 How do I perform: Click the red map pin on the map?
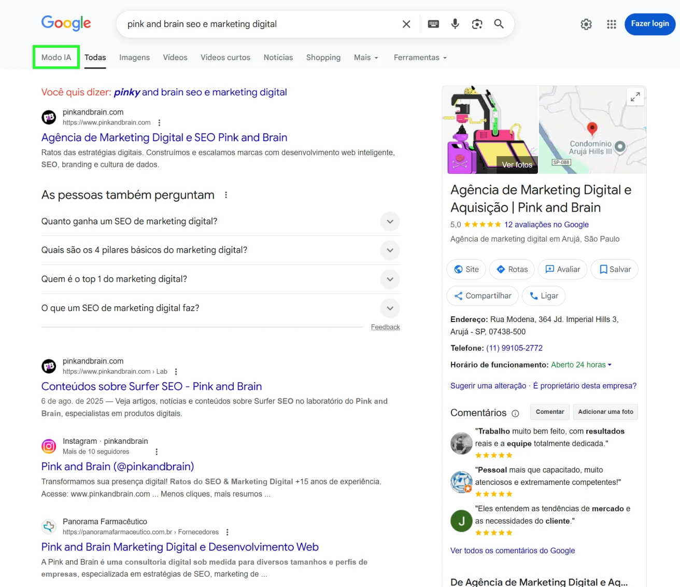(592, 129)
